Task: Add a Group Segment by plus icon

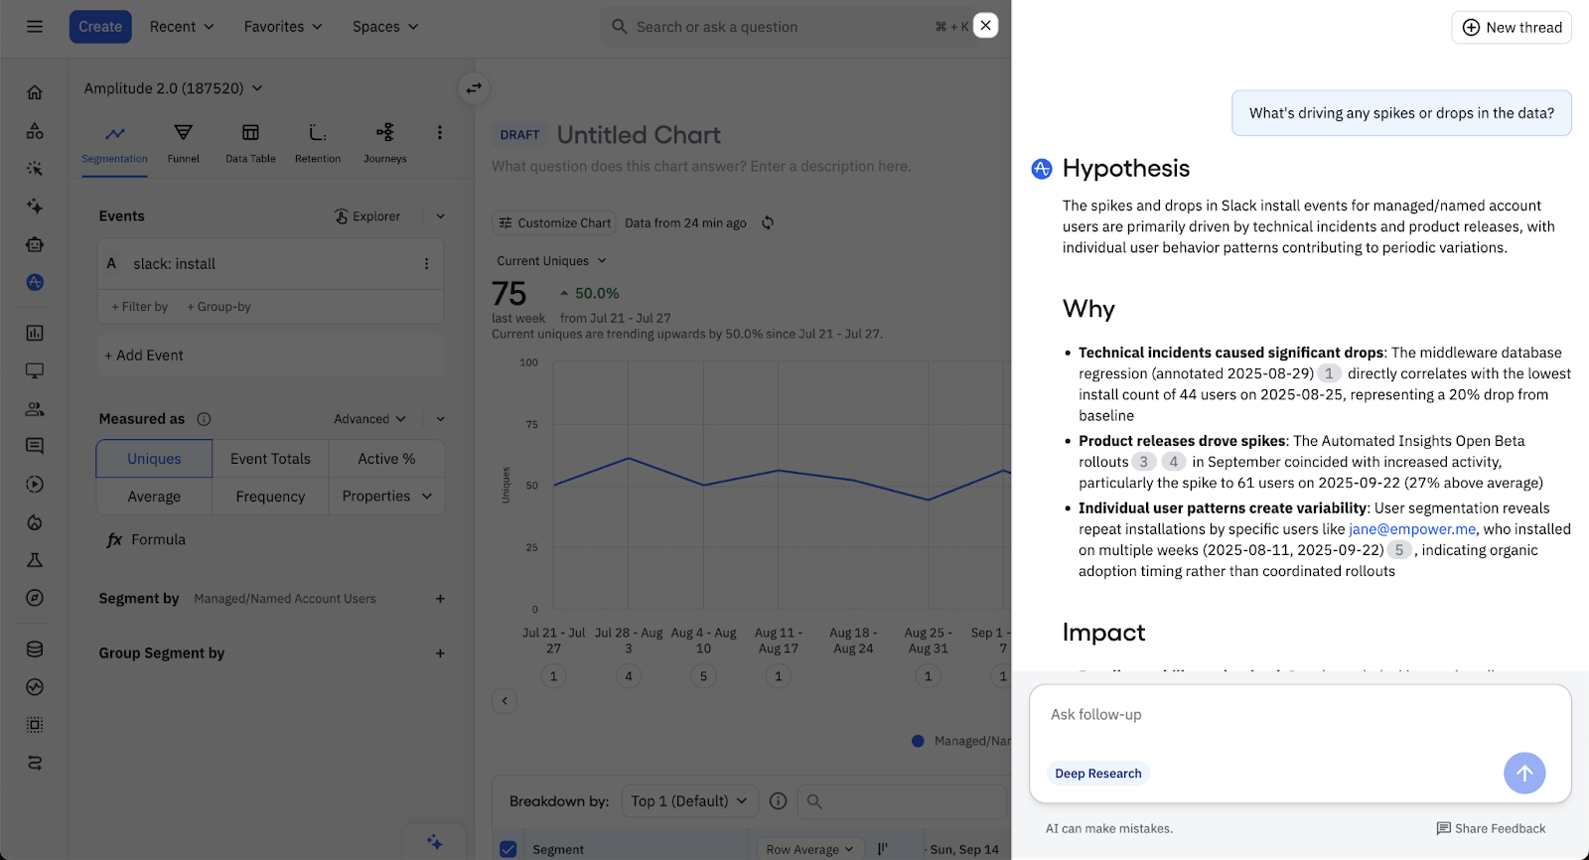Action: click(x=440, y=653)
